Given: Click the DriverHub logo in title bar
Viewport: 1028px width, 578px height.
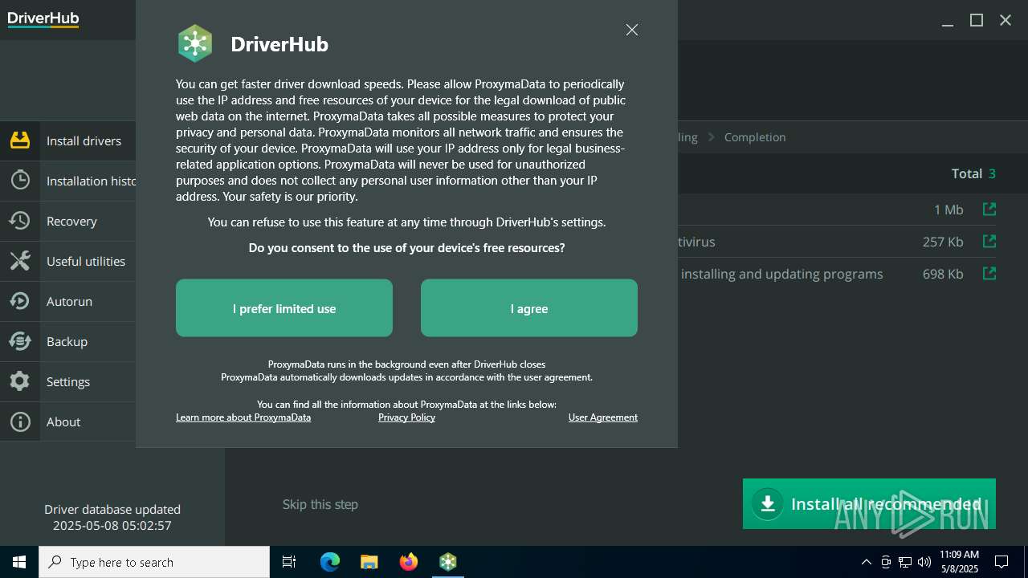Looking at the screenshot, I should pyautogui.click(x=43, y=20).
